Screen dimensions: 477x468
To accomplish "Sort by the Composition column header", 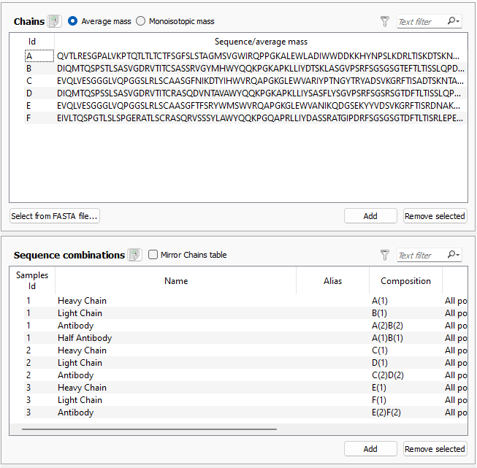I will (405, 280).
